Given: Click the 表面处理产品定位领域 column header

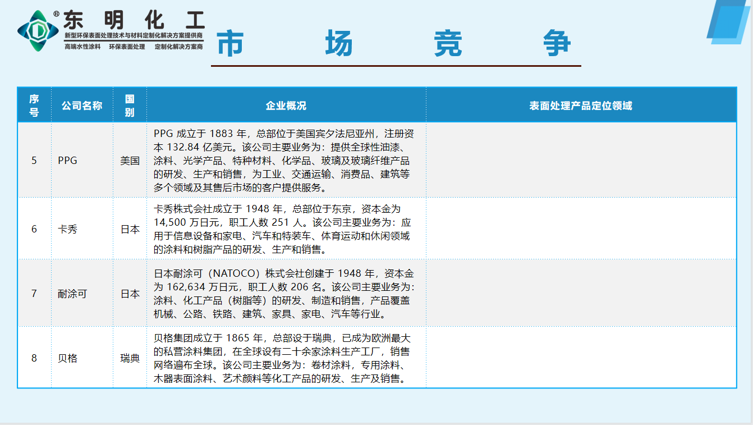Looking at the screenshot, I should pyautogui.click(x=581, y=105).
